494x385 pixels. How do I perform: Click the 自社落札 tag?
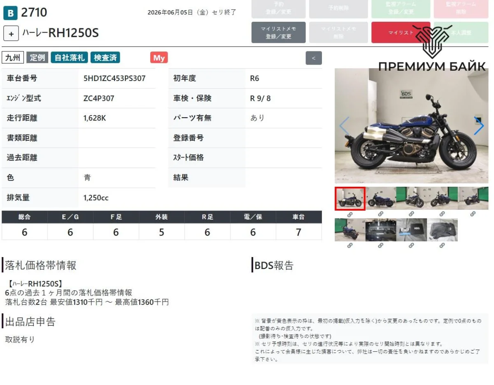[x=69, y=58]
